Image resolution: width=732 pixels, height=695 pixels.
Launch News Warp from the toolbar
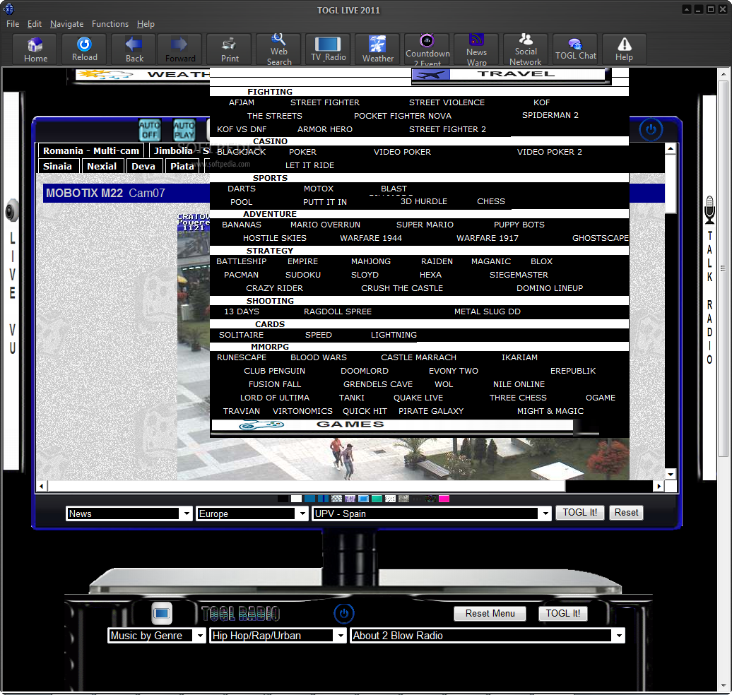tap(477, 49)
